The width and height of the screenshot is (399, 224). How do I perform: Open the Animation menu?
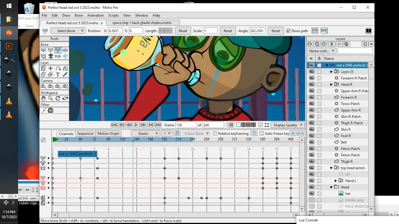95,15
